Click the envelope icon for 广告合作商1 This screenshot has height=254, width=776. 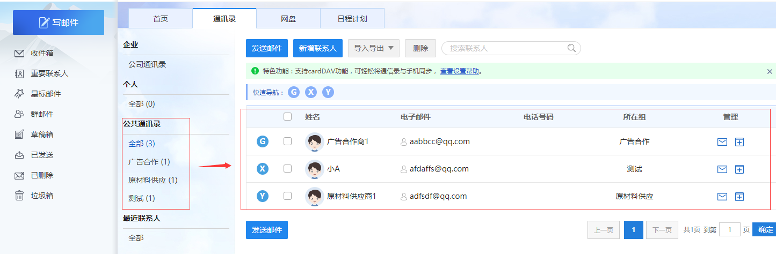pyautogui.click(x=722, y=142)
